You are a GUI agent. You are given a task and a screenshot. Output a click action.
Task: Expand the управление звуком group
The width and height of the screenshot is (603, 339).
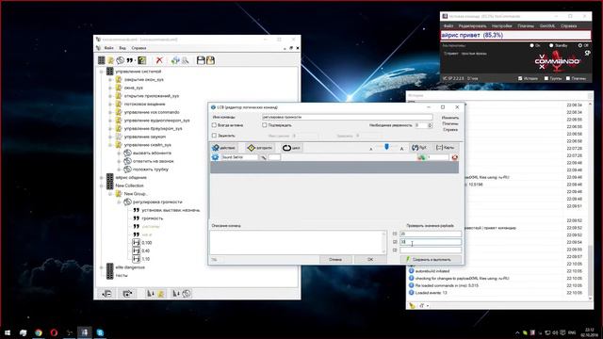click(x=110, y=137)
